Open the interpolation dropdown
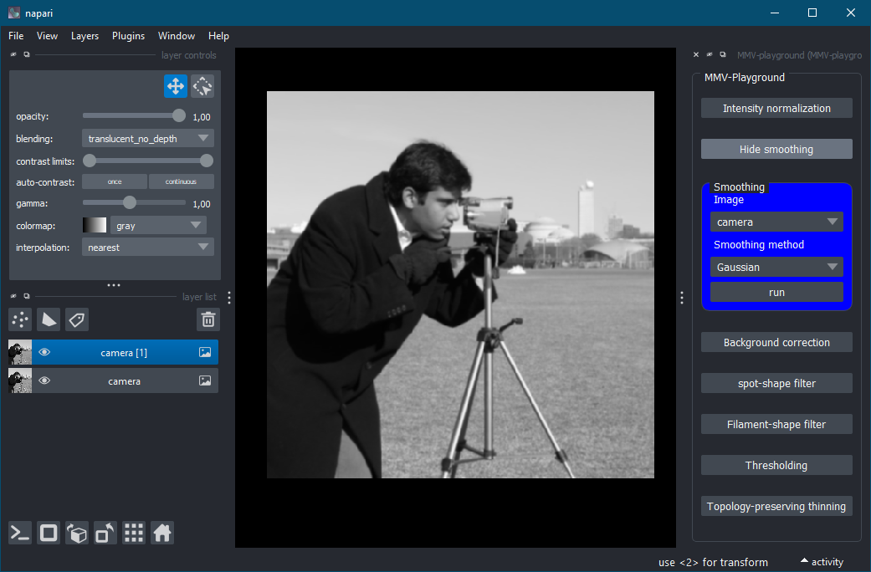This screenshot has height=572, width=871. point(147,247)
